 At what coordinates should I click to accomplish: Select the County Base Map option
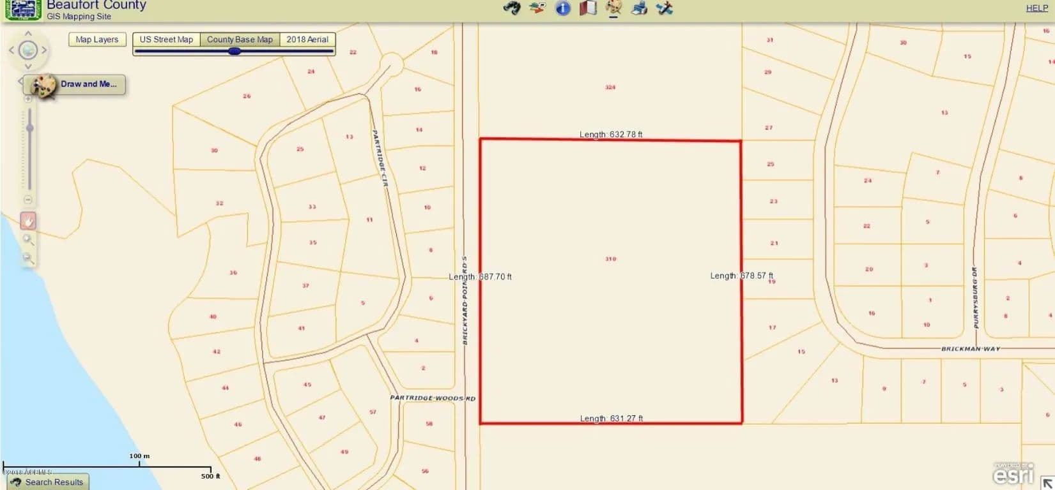tap(240, 40)
